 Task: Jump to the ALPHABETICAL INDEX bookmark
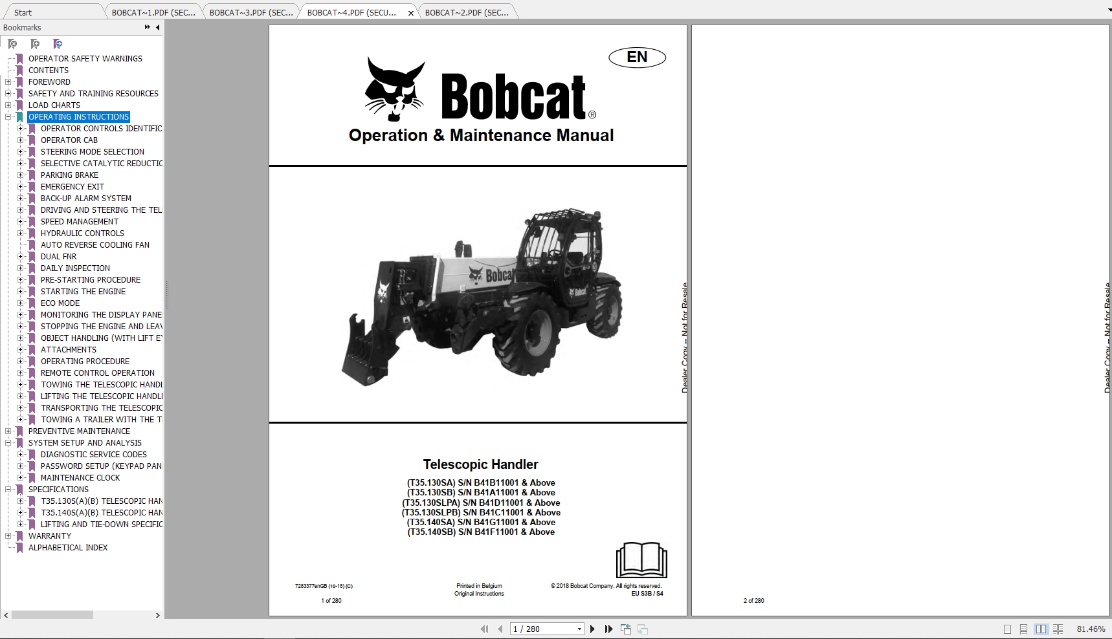68,548
